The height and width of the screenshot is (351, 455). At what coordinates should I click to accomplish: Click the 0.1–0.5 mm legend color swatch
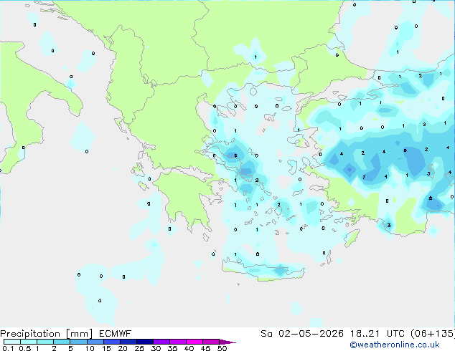pos(12,342)
